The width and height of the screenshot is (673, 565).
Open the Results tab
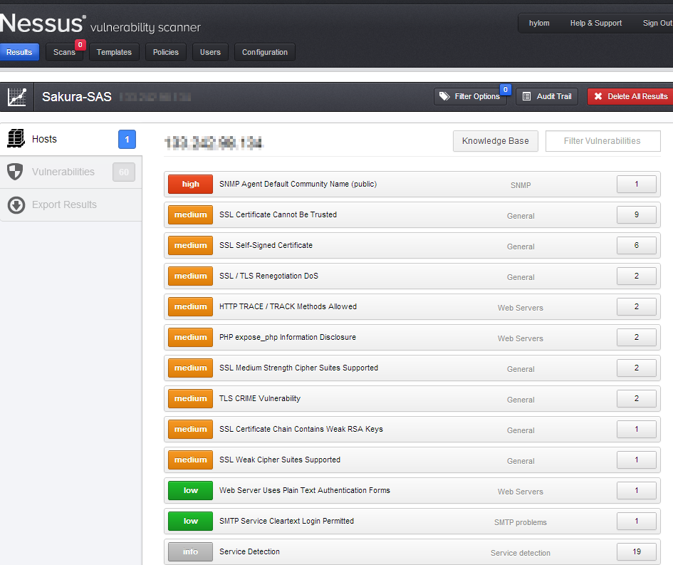click(x=19, y=52)
